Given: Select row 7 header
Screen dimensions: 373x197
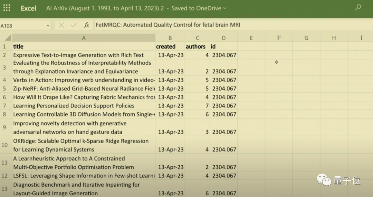Looking at the screenshot, I should [x=4, y=106].
